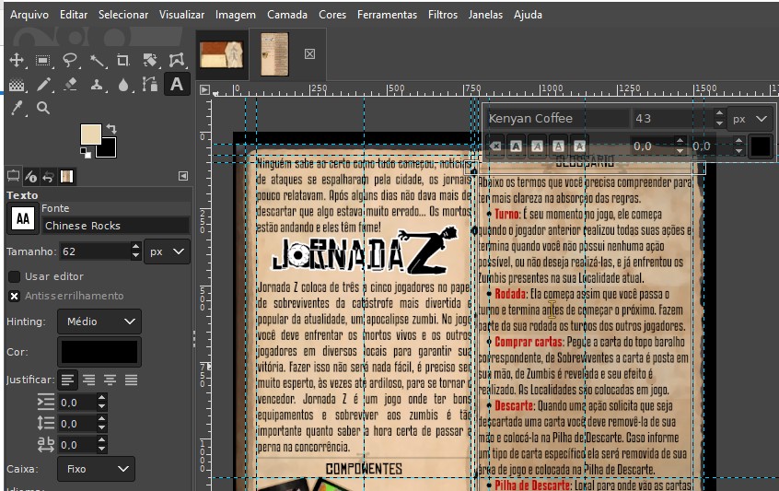779x491 pixels.
Task: Select the Clone stamp tool
Action: [x=97, y=85]
